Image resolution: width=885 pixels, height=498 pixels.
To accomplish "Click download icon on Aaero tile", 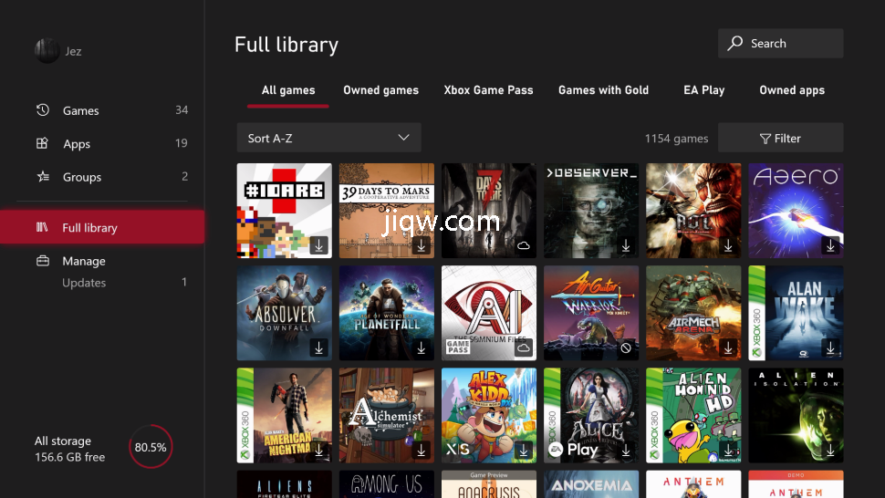I will pyautogui.click(x=829, y=245).
